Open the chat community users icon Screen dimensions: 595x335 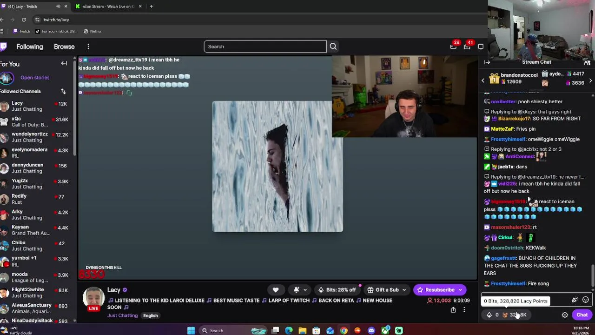pos(587,62)
